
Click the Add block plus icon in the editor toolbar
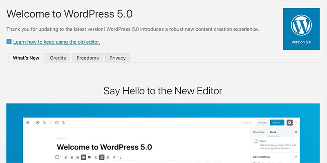(38, 123)
